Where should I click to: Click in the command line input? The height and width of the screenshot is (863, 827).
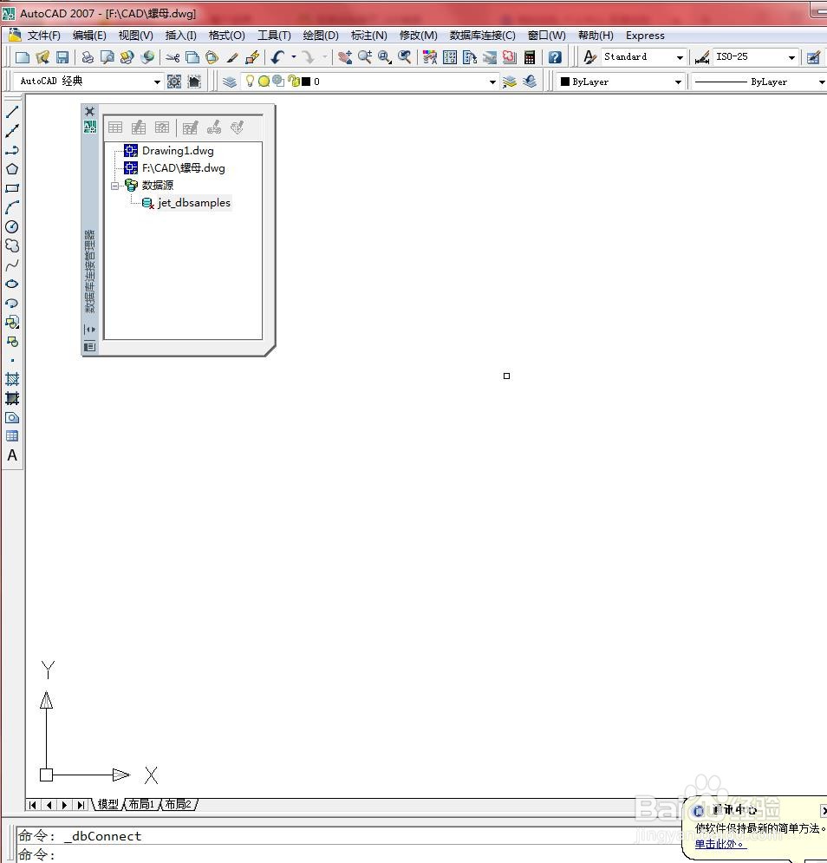[352, 854]
